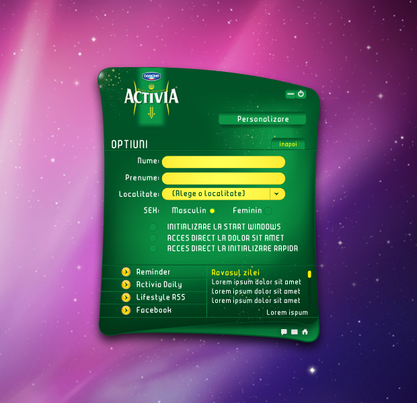This screenshot has height=403, width=417.
Task: Click the arrow icon beside Lifestyle RSS
Action: click(126, 297)
